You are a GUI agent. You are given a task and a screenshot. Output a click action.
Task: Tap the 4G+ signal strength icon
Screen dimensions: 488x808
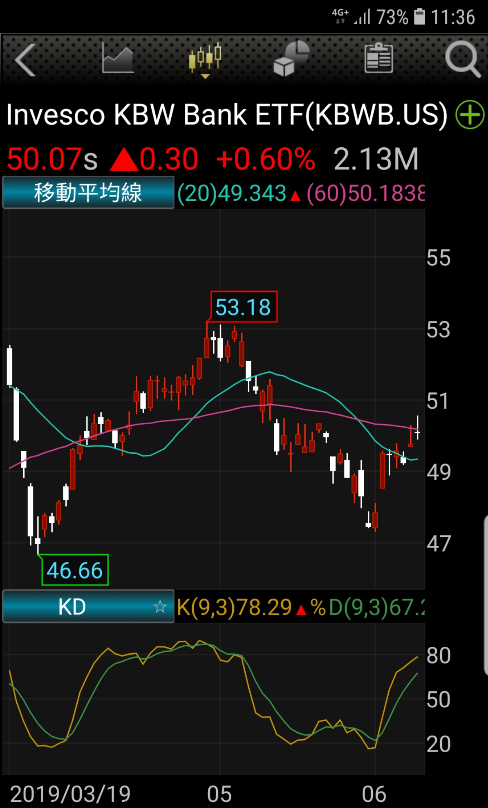point(351,16)
